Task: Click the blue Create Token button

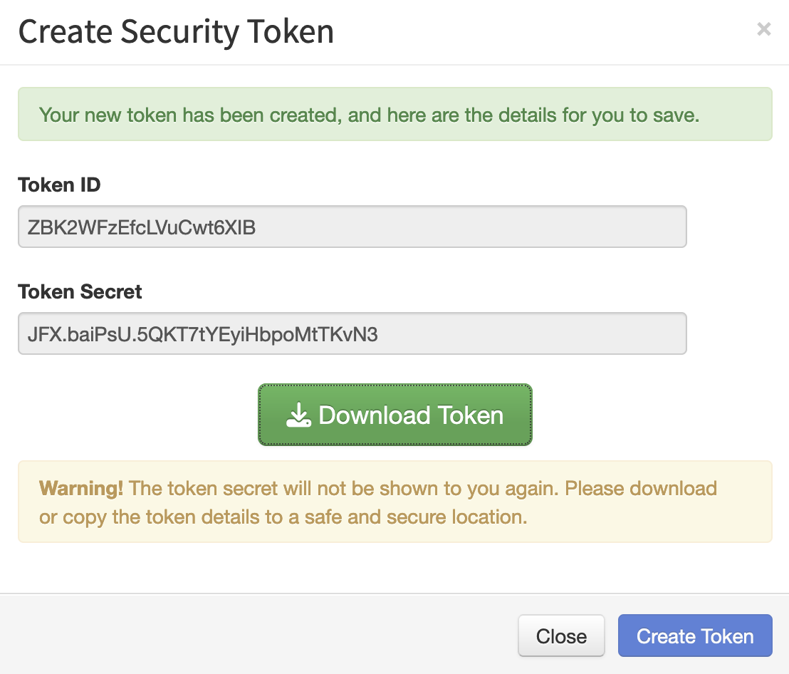Action: tap(695, 636)
